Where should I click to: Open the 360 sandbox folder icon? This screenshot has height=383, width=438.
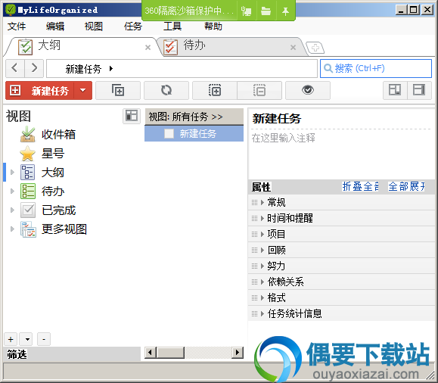pos(266,11)
